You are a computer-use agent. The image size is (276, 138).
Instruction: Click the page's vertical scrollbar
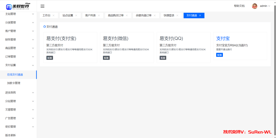[275, 70]
